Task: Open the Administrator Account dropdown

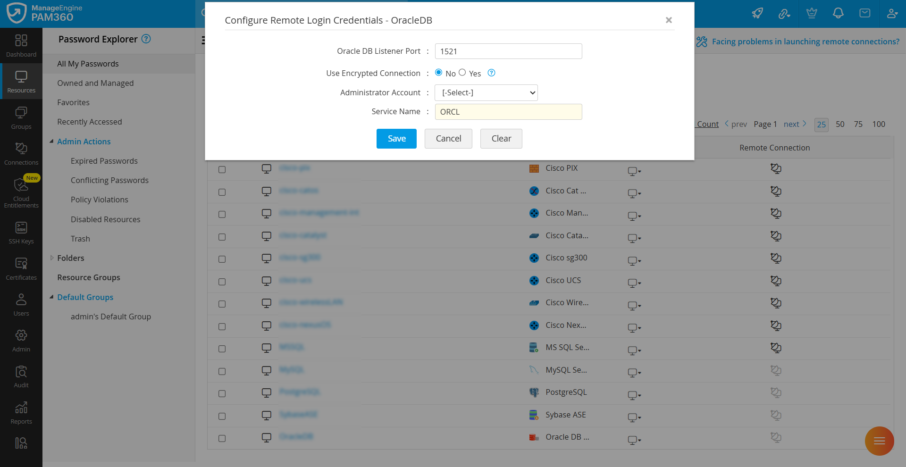Action: 486,92
